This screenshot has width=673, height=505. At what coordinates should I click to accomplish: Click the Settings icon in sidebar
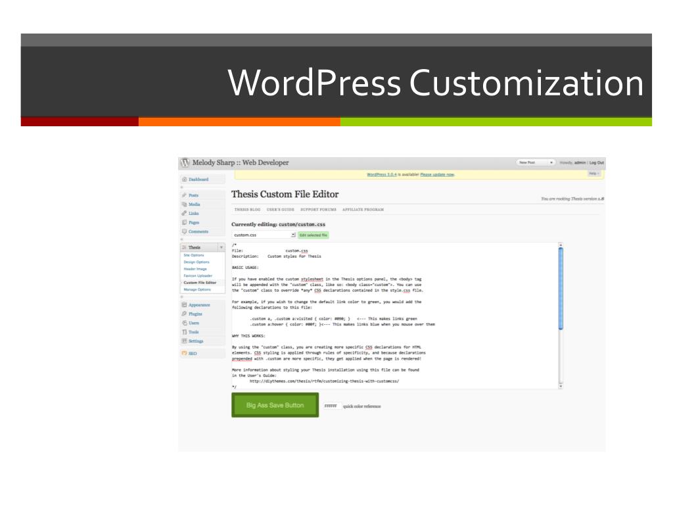point(184,341)
